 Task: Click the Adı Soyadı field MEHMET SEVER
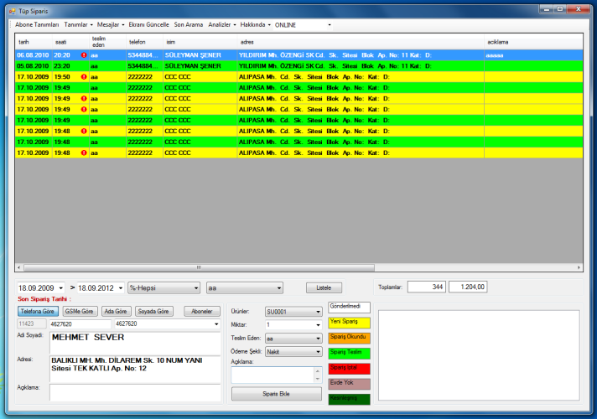click(135, 343)
